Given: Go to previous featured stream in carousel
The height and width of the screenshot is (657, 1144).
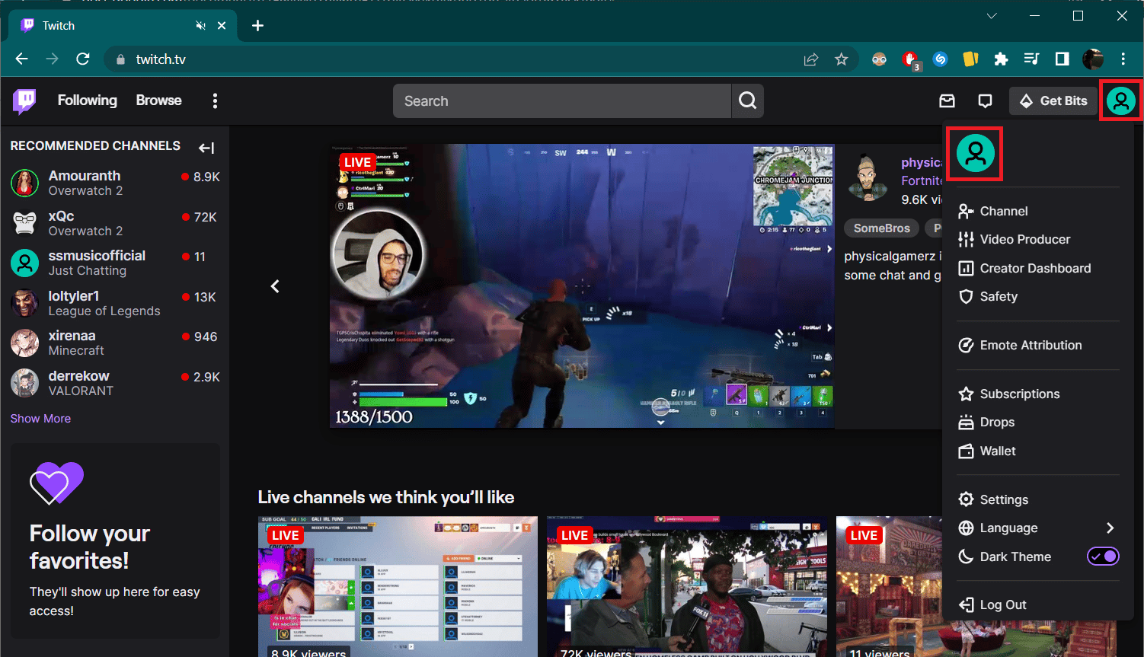Looking at the screenshot, I should (275, 286).
